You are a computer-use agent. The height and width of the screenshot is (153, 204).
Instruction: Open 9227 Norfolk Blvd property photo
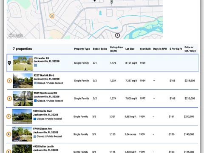pos(23,81)
